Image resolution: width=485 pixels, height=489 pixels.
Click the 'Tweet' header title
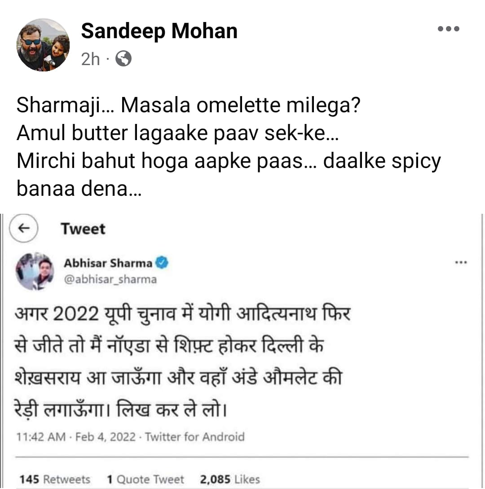(x=83, y=229)
